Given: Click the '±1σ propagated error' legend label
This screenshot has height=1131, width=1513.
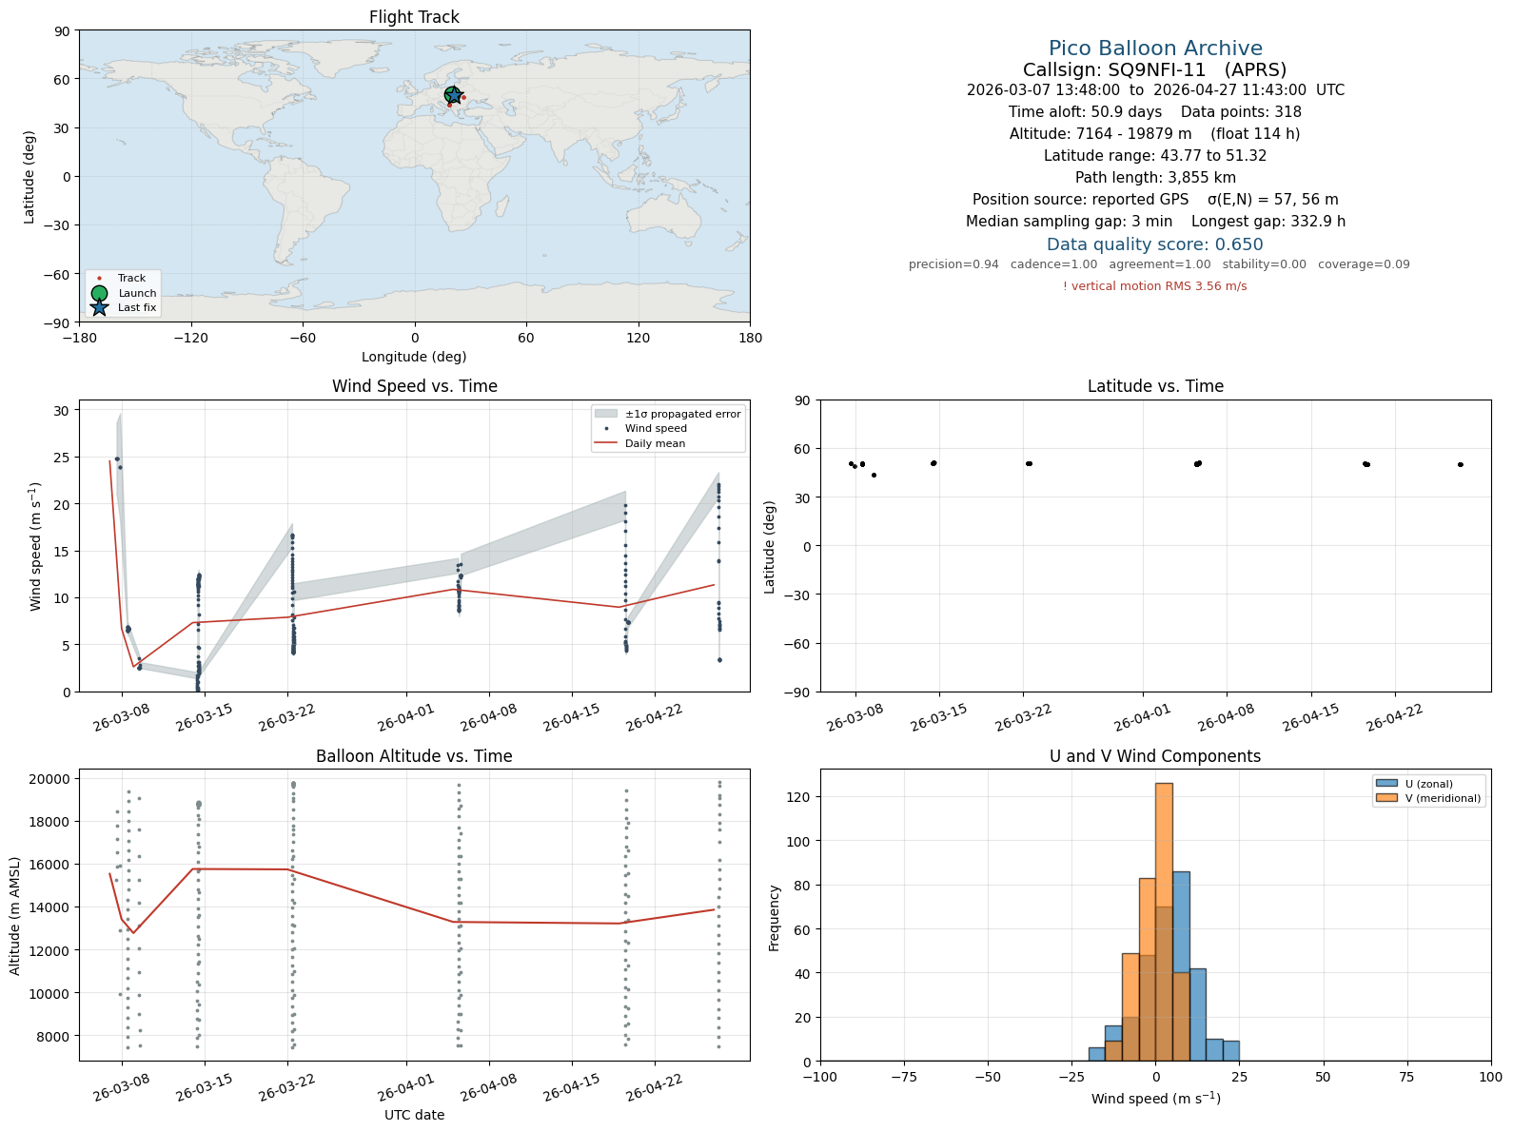Looking at the screenshot, I should tap(682, 414).
